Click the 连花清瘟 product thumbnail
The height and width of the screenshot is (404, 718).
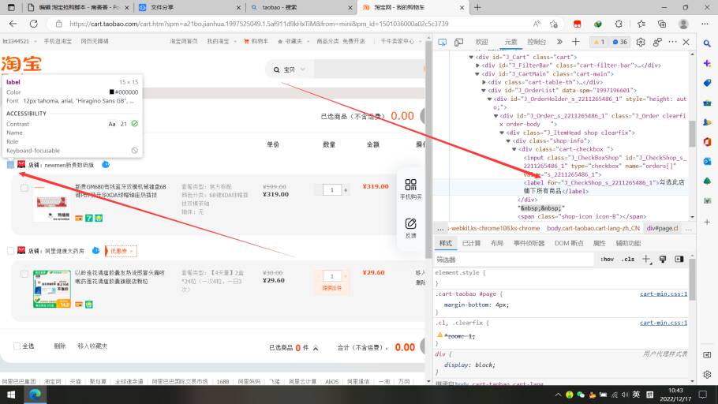point(52,289)
